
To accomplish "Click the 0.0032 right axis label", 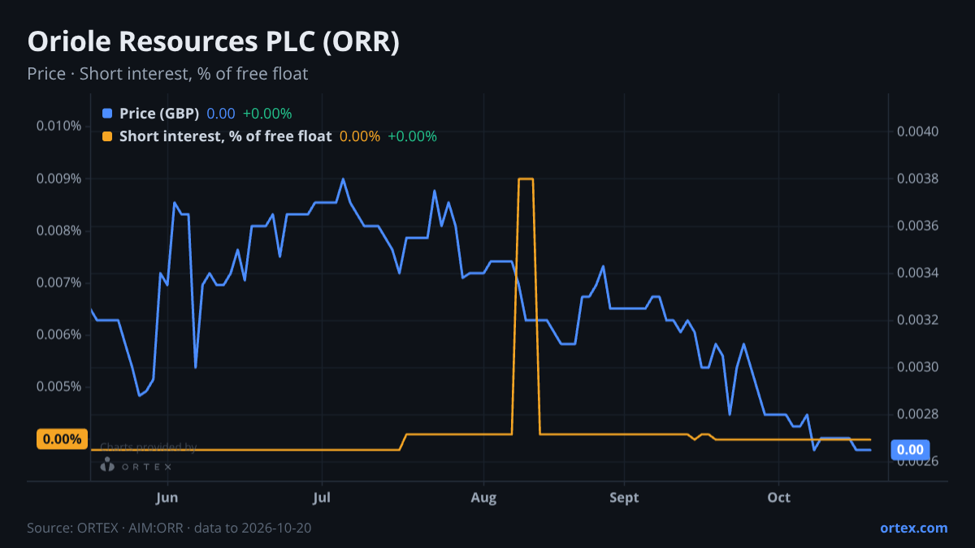I will [x=918, y=320].
